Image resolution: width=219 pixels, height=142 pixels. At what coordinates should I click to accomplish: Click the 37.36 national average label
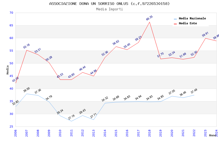[38, 91]
